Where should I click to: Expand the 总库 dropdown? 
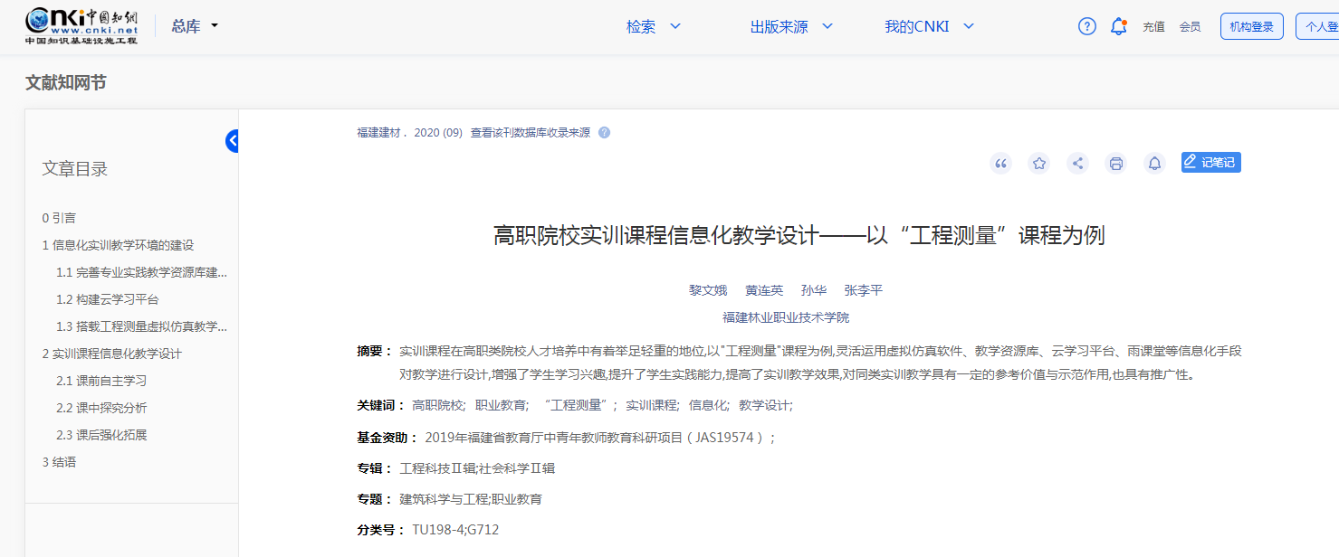(x=195, y=26)
